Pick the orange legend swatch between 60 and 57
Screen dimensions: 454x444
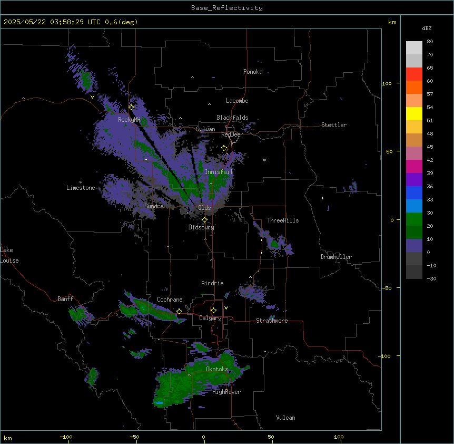[414, 87]
